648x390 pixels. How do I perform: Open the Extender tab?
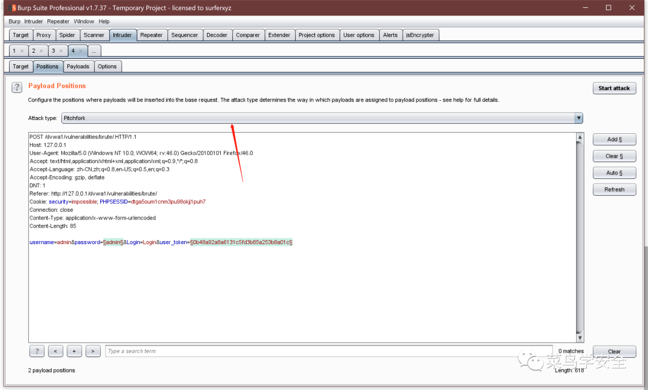coord(280,35)
